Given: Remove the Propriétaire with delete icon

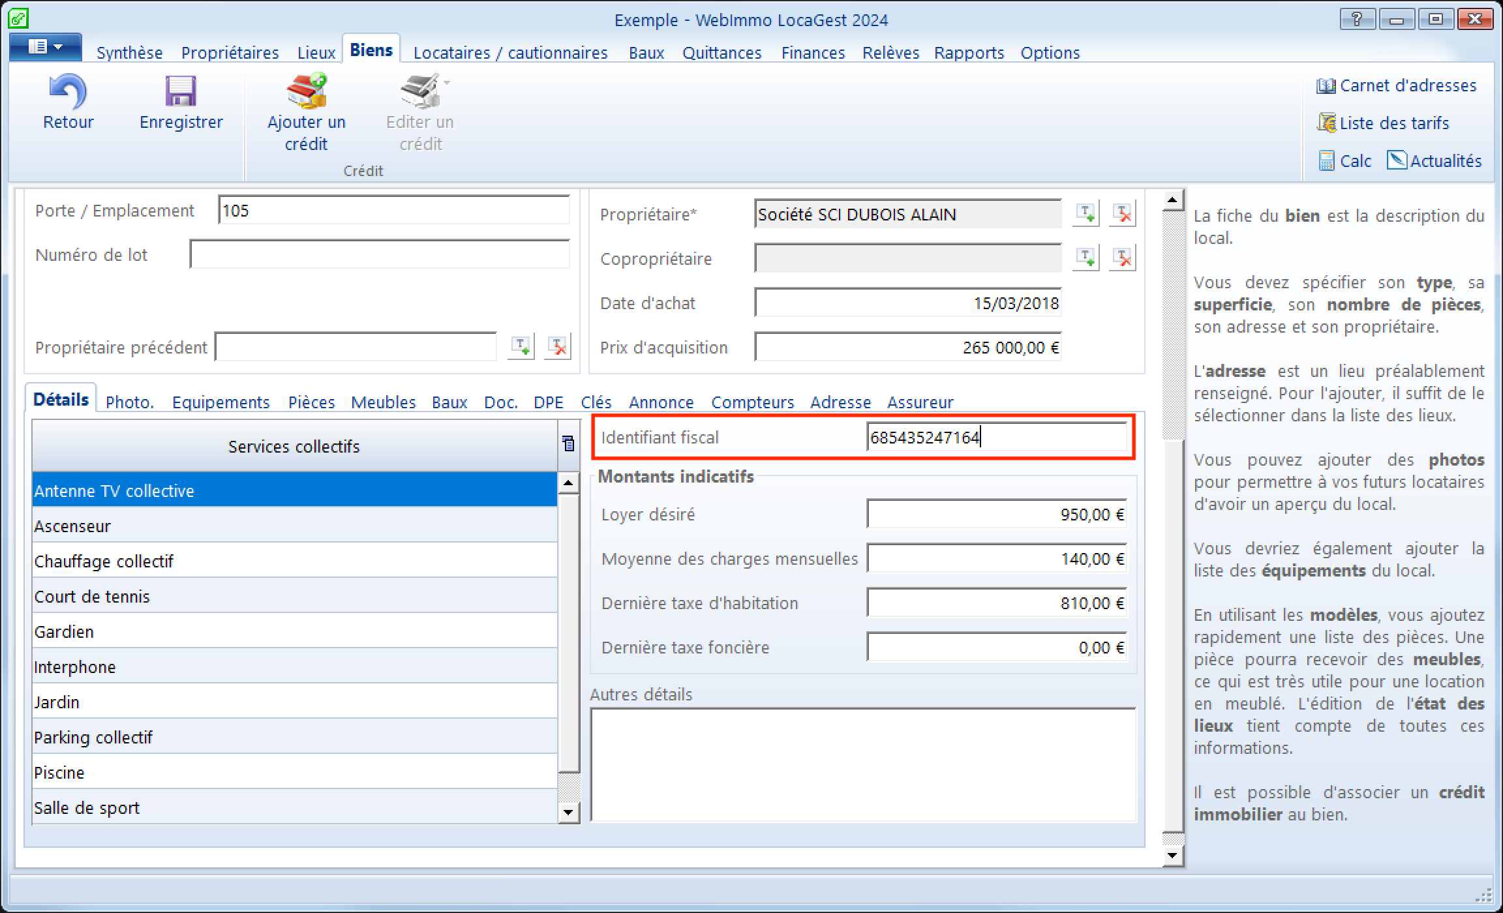Looking at the screenshot, I should point(1123,213).
